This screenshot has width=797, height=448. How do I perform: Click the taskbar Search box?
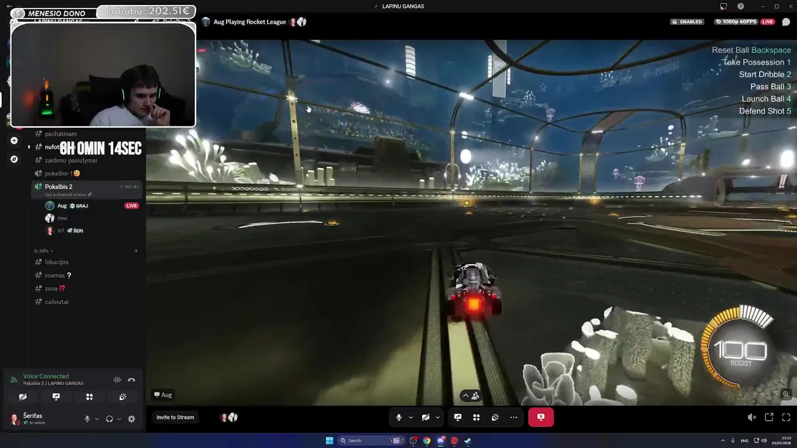tap(370, 441)
